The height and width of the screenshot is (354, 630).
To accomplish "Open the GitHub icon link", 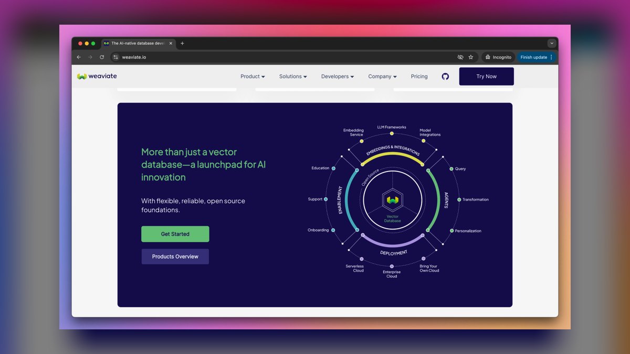I will click(x=445, y=77).
